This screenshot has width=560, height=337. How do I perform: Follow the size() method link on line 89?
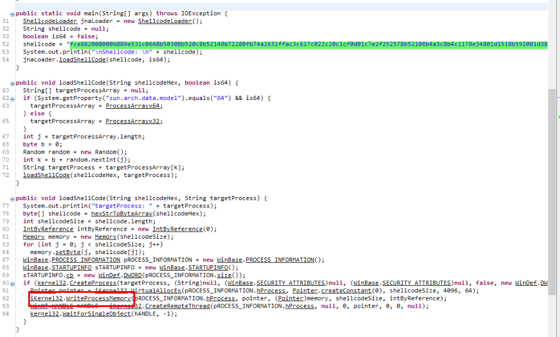coord(224,275)
